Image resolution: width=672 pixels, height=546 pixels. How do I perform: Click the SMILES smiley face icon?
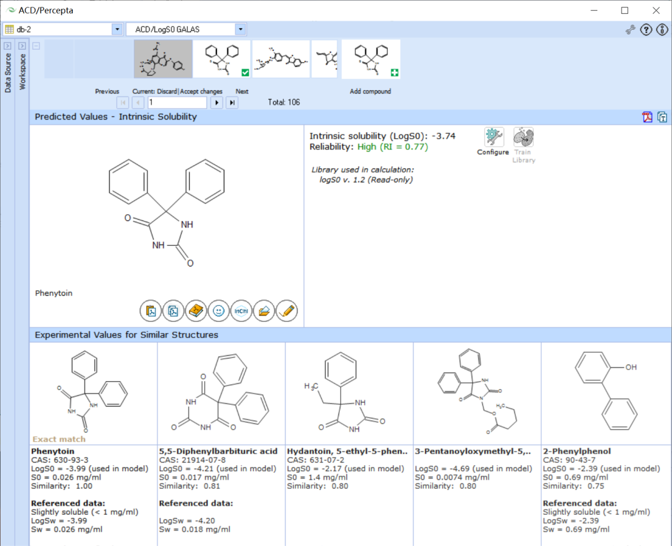click(x=218, y=311)
